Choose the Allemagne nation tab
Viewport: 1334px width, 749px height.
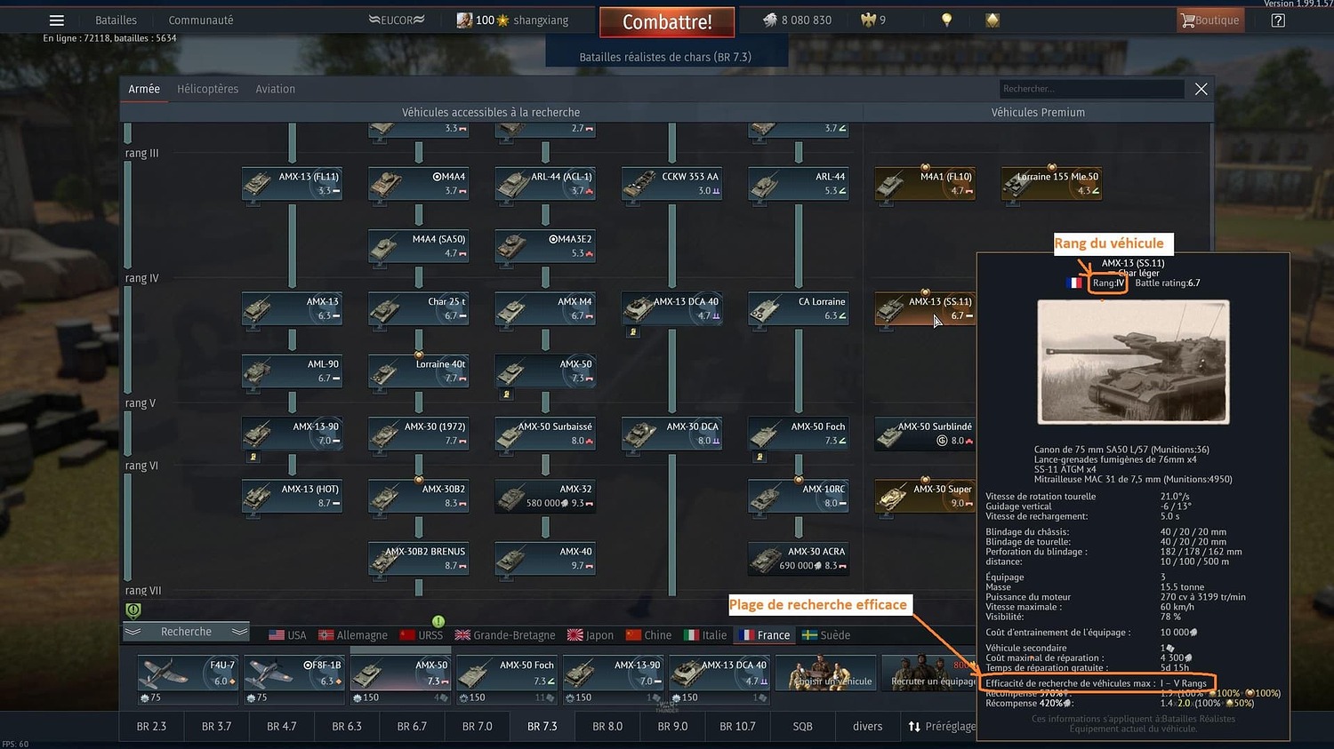pos(353,635)
